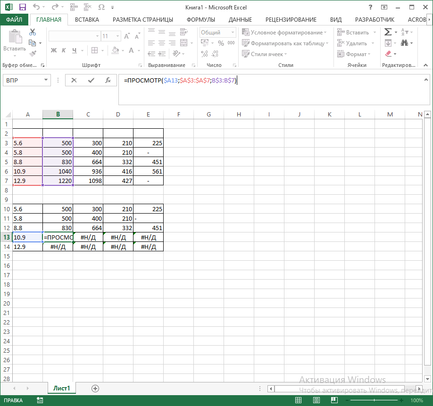Switch to the ДАННЫЕ tab
Viewport: 433px width, 406px height.
240,20
